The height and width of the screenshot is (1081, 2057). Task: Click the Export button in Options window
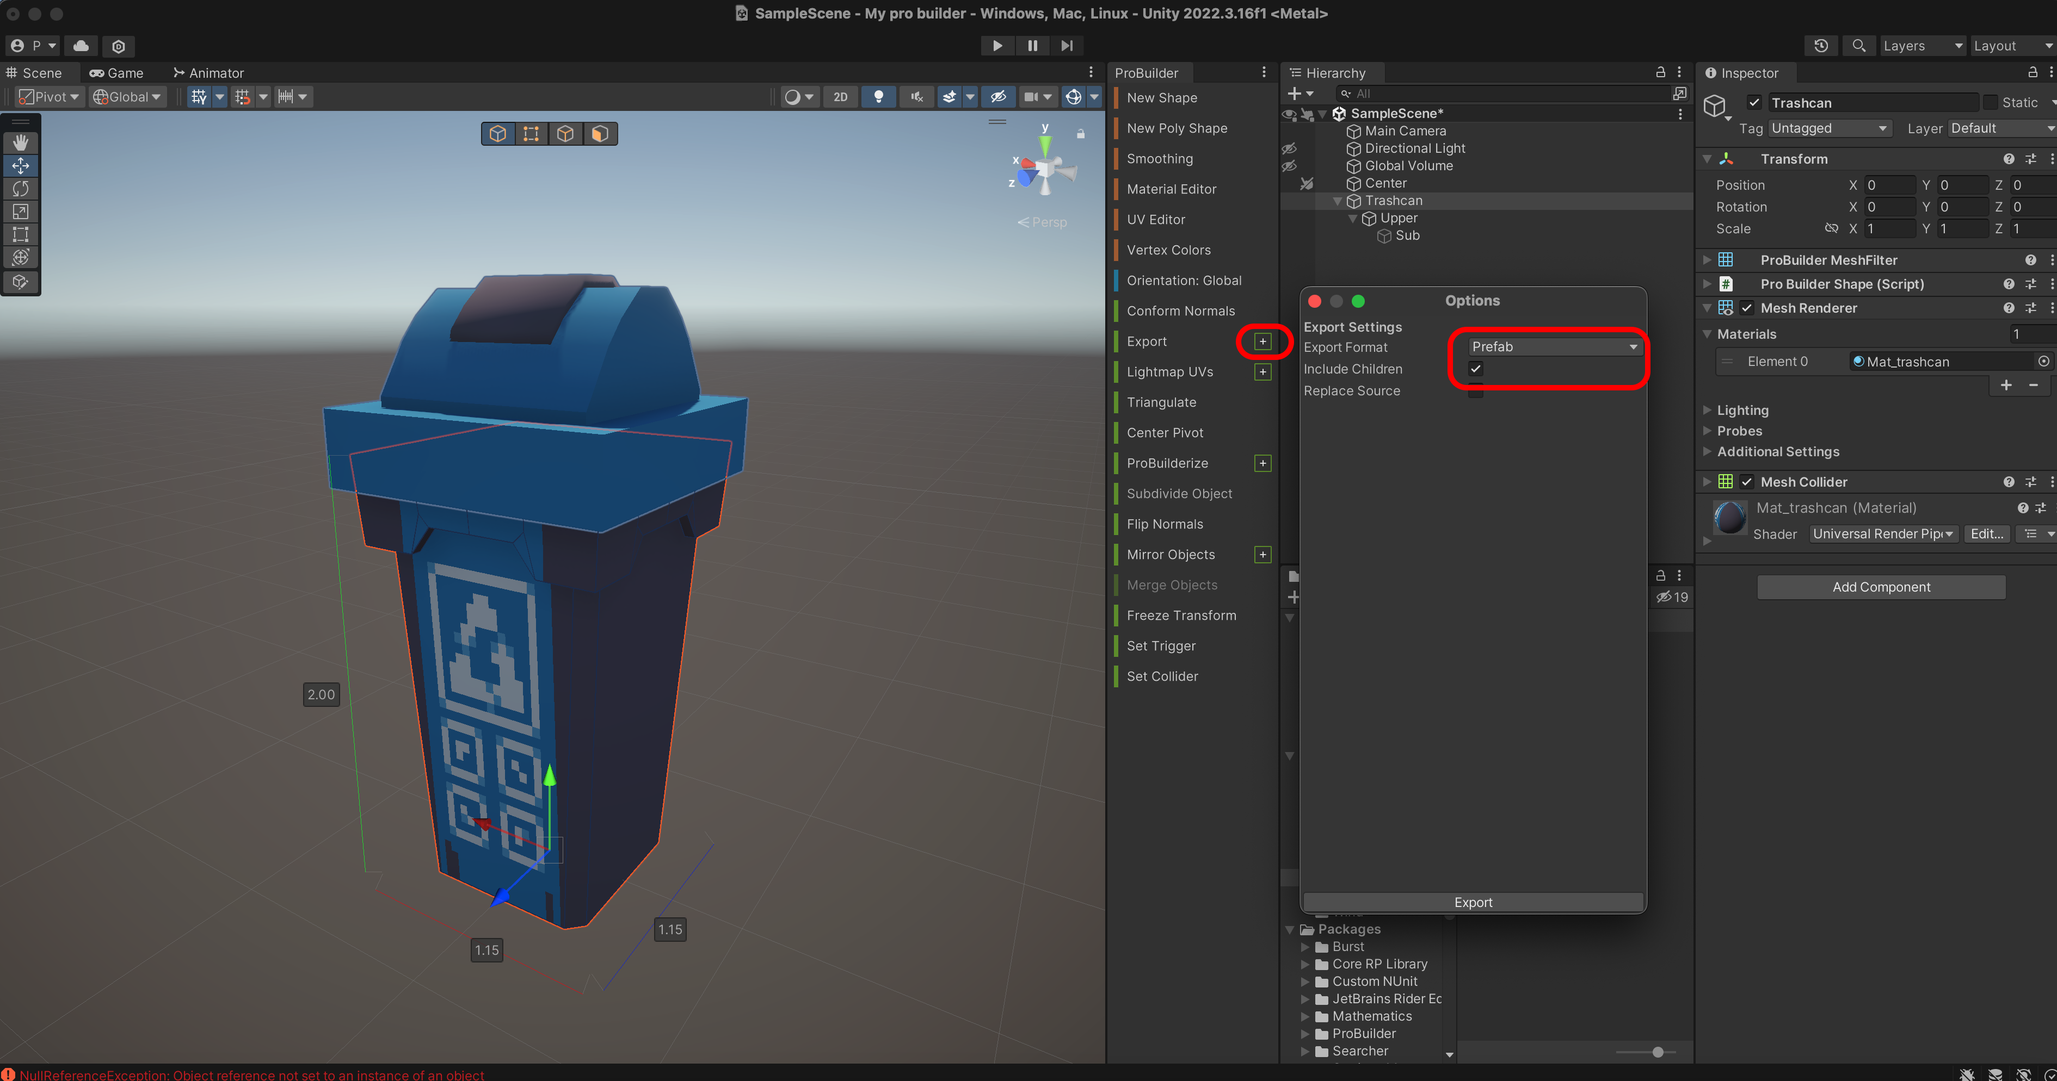click(1473, 902)
